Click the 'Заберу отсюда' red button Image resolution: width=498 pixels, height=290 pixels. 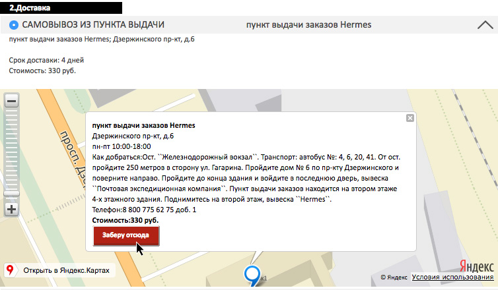[126, 235]
